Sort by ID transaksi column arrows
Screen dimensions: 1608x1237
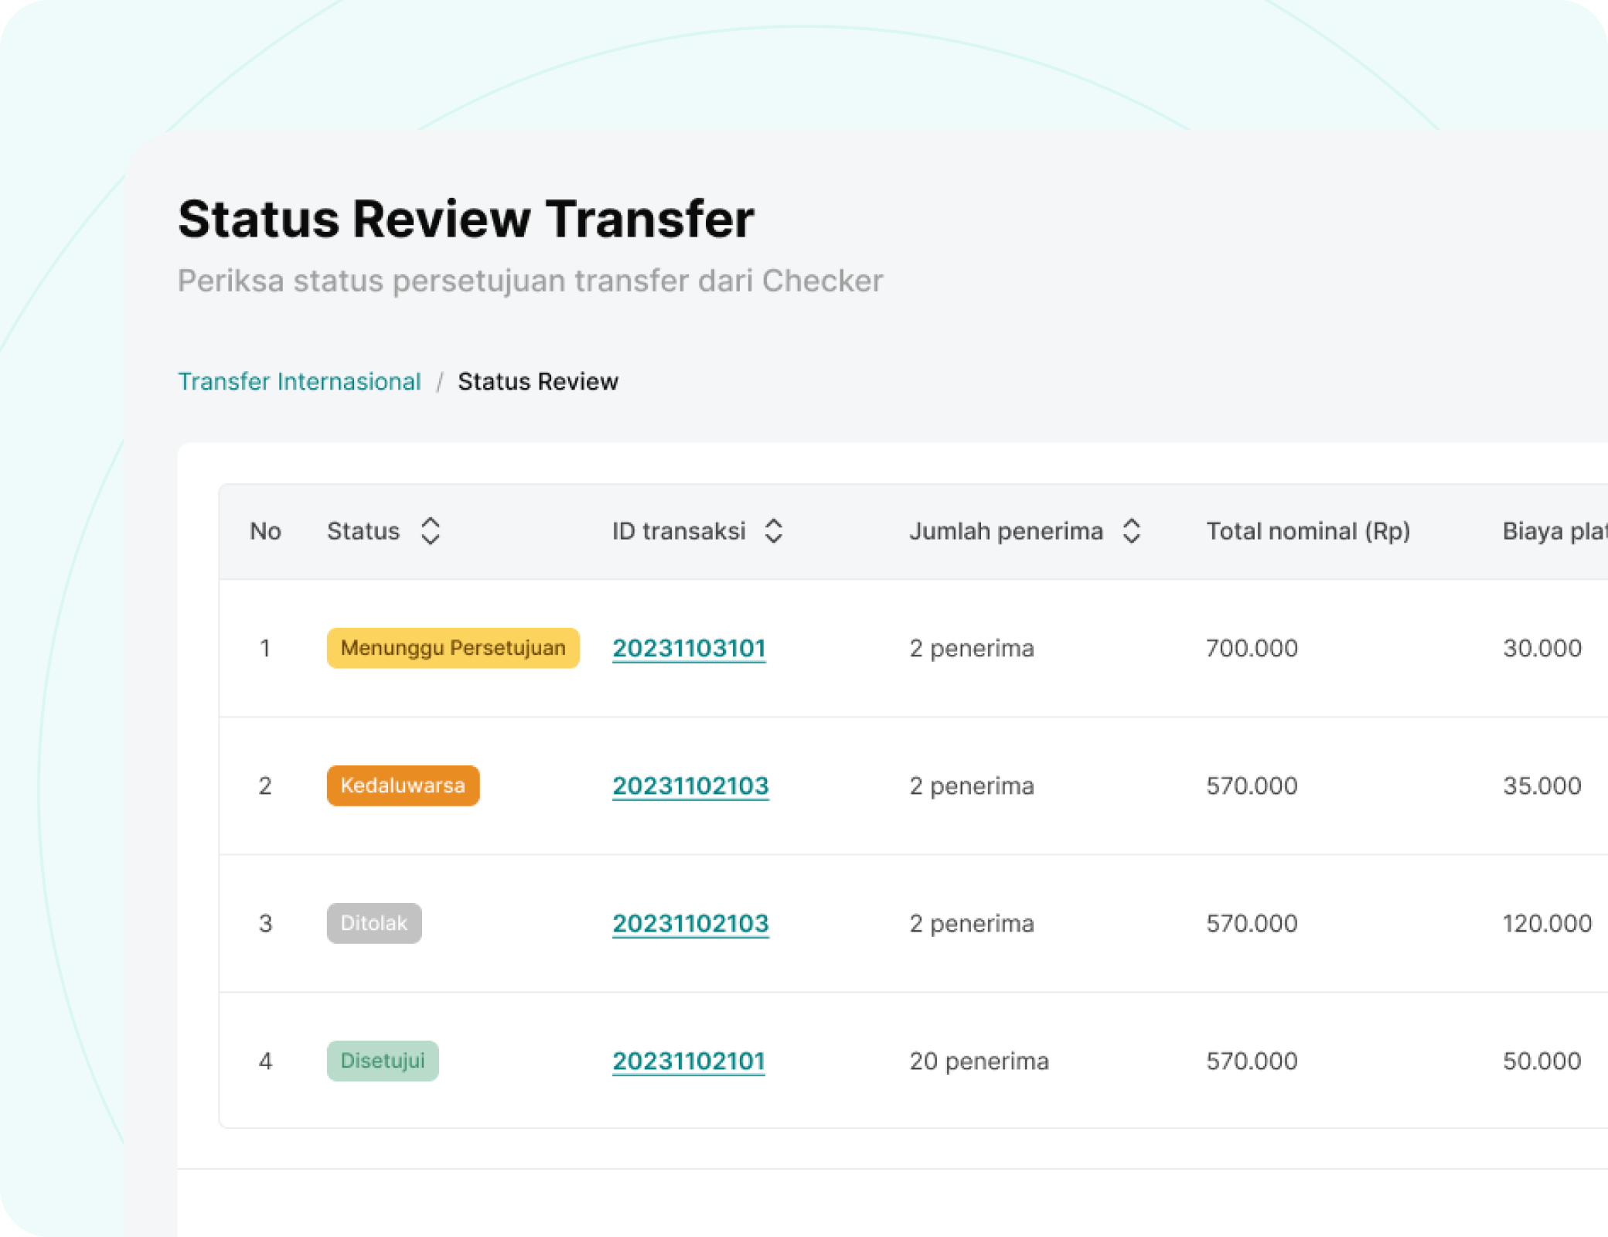[774, 531]
